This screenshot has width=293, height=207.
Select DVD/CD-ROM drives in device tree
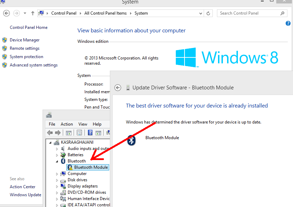[87, 192]
